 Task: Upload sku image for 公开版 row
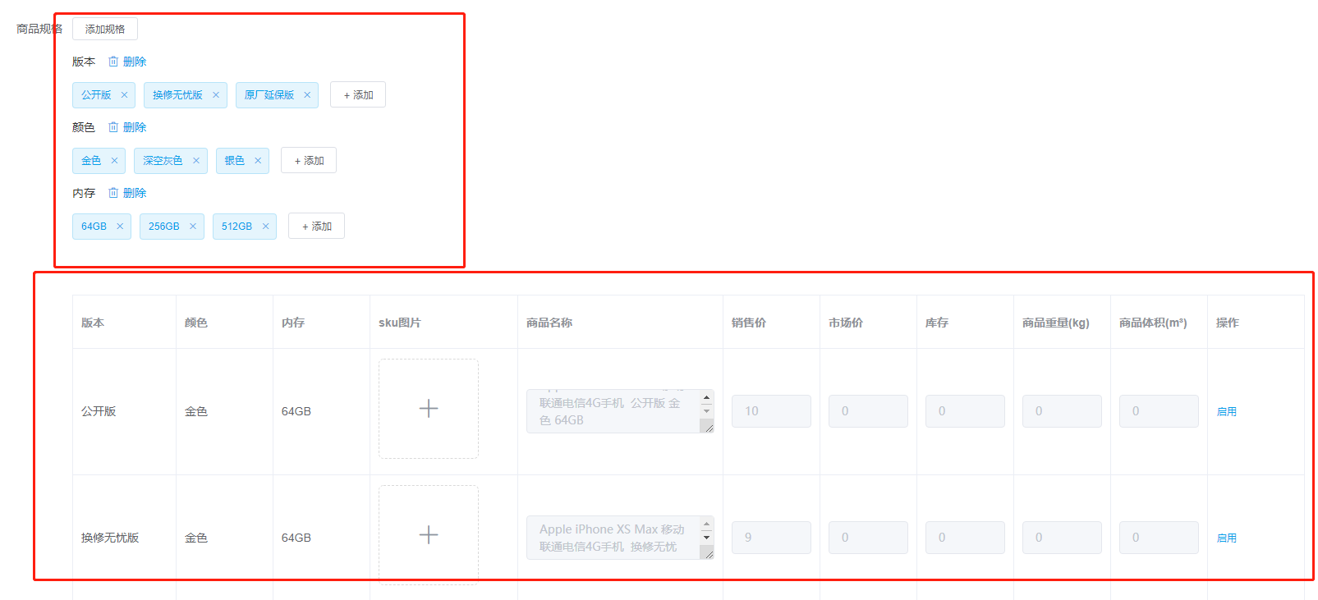tap(429, 409)
